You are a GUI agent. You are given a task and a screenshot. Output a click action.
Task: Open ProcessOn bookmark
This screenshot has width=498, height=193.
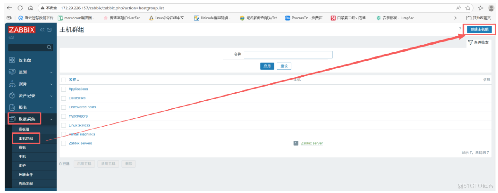[x=305, y=18]
